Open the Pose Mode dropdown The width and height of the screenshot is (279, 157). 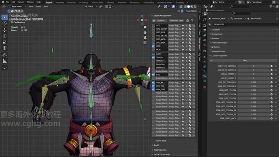pos(17,7)
